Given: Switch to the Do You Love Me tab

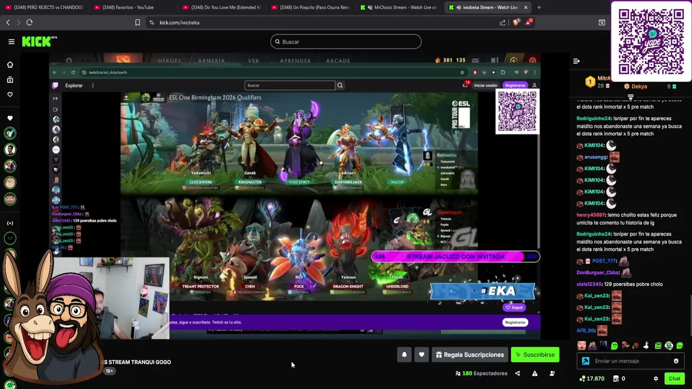Looking at the screenshot, I should tap(222, 8).
